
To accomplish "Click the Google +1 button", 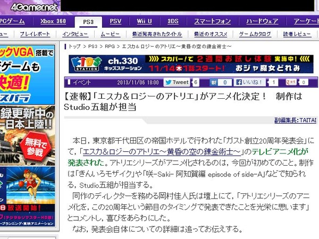I will coord(291,82).
